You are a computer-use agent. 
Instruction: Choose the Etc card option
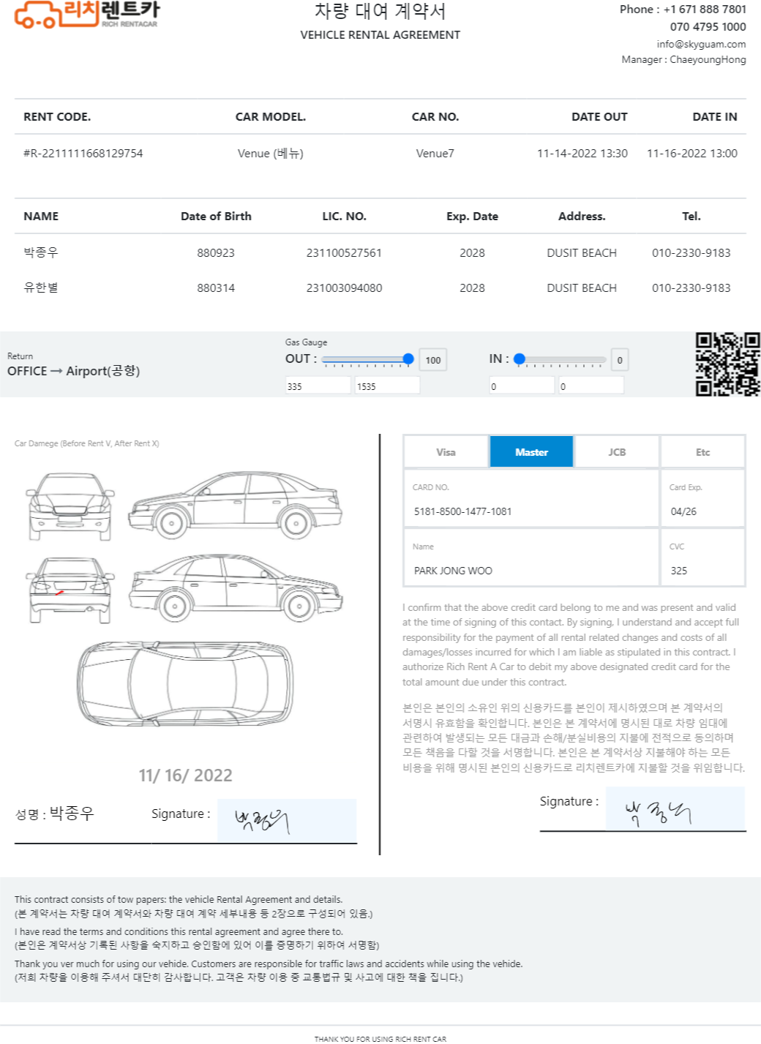tap(702, 452)
